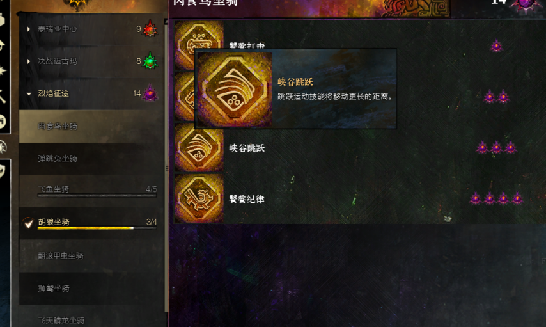Expand the 决战迈古玛 region arrow
Screen dimensions: 546x327
coord(29,61)
